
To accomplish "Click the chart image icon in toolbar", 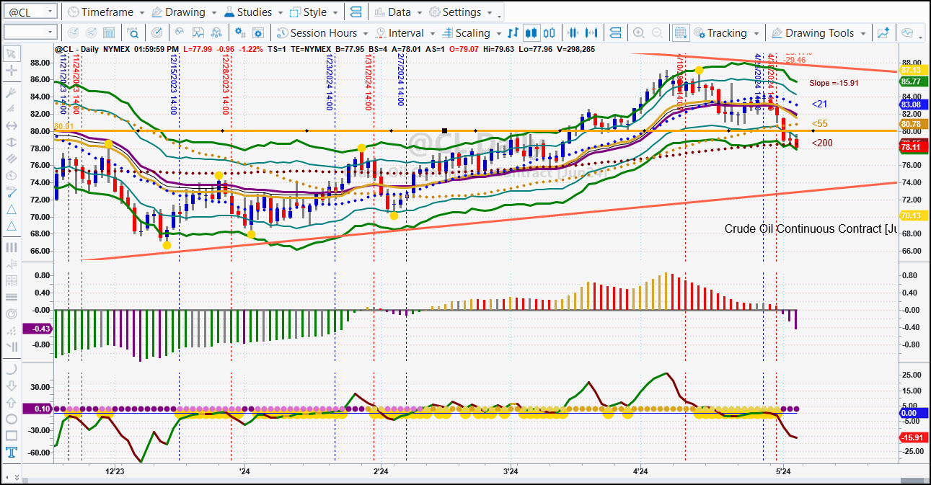I will 197,32.
